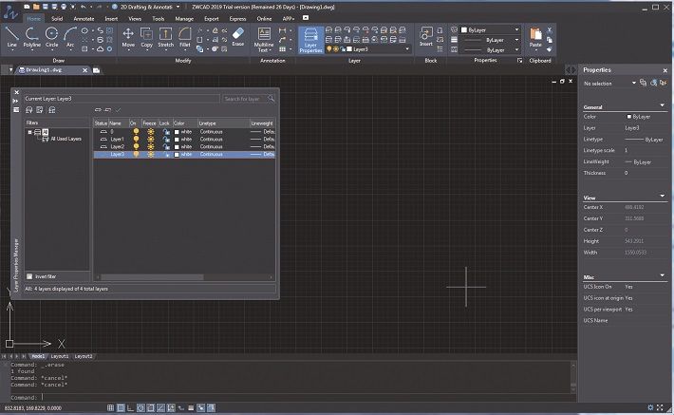The image size is (674, 415).
Task: Select the Circle tool
Action: click(x=51, y=37)
